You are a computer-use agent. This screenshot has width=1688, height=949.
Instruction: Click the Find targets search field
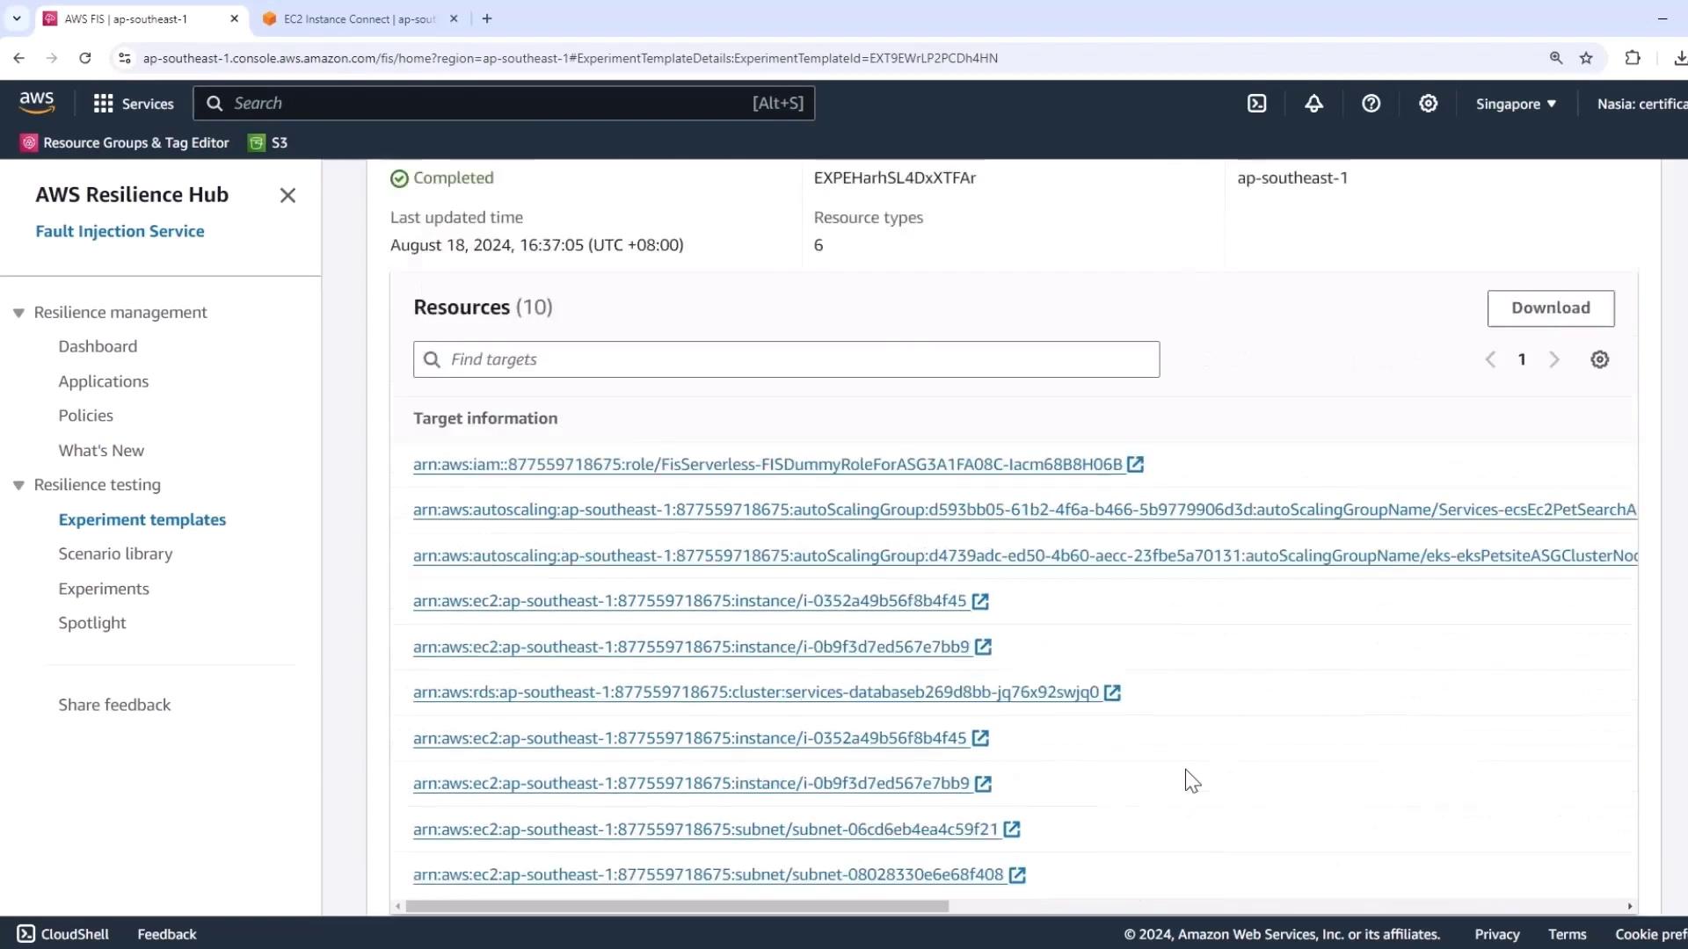[x=786, y=359]
